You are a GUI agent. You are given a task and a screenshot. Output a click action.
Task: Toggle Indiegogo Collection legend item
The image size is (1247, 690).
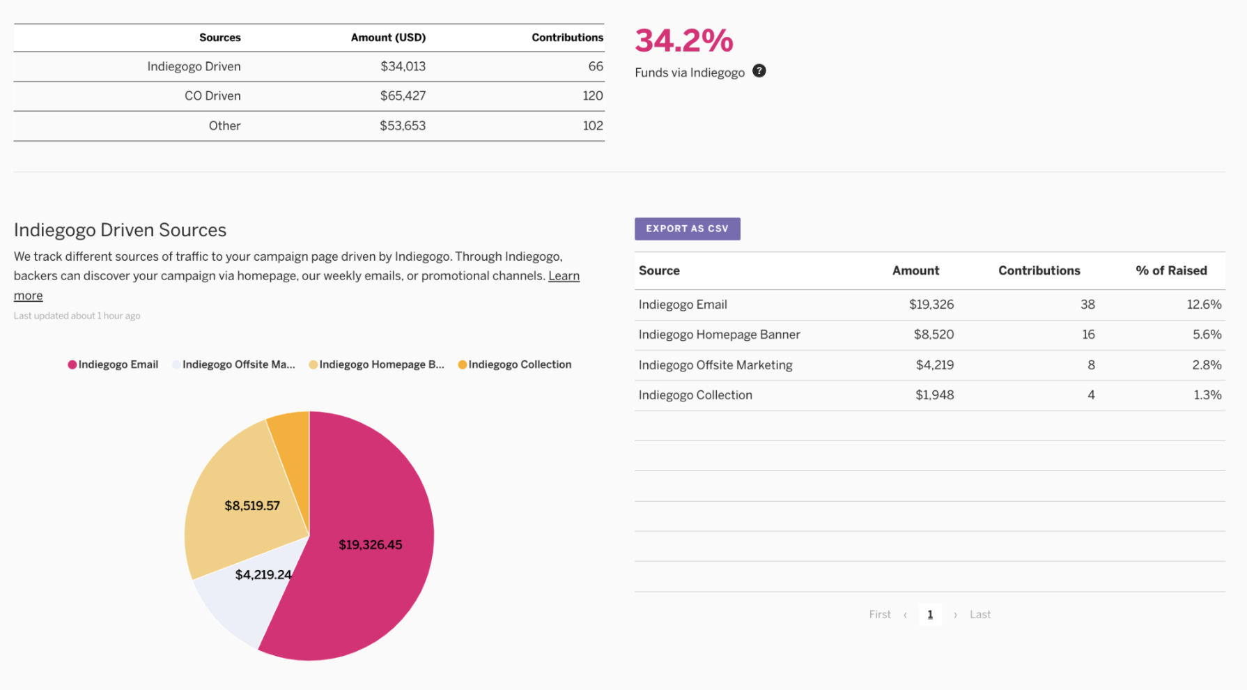(x=514, y=365)
